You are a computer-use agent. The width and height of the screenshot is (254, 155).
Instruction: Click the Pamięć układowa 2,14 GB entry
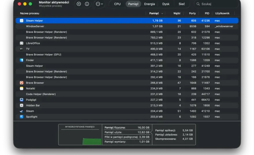pyautogui.click(x=174, y=135)
